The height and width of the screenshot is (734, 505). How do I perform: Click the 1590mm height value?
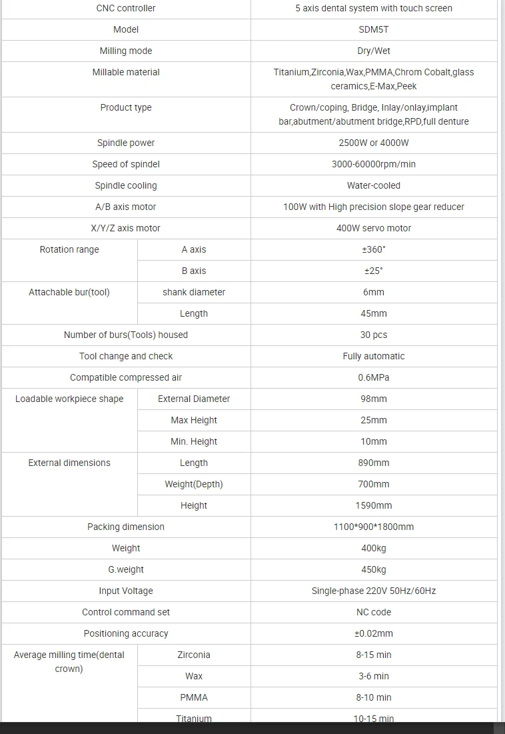[374, 505]
